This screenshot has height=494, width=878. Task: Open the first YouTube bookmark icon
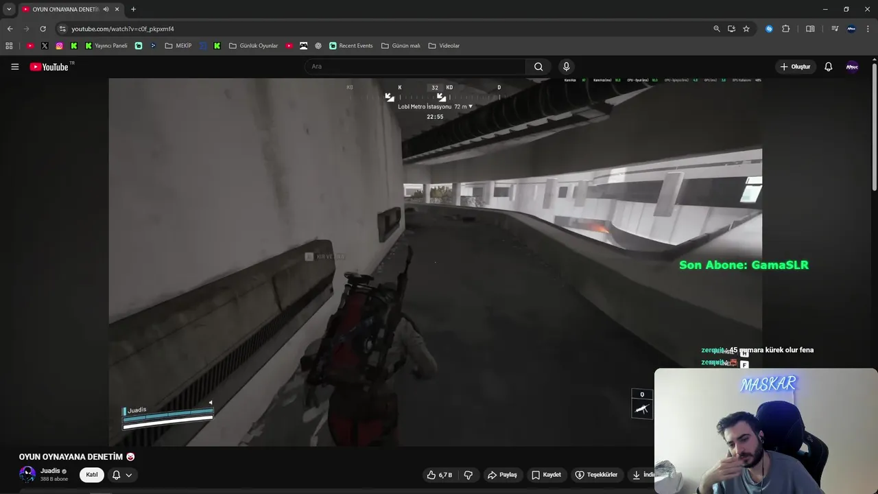pyautogui.click(x=30, y=46)
